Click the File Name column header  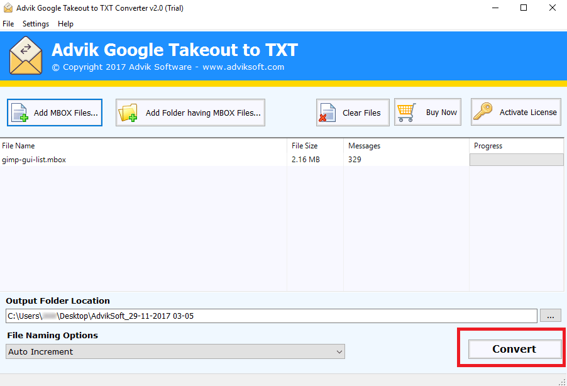pyautogui.click(x=143, y=146)
